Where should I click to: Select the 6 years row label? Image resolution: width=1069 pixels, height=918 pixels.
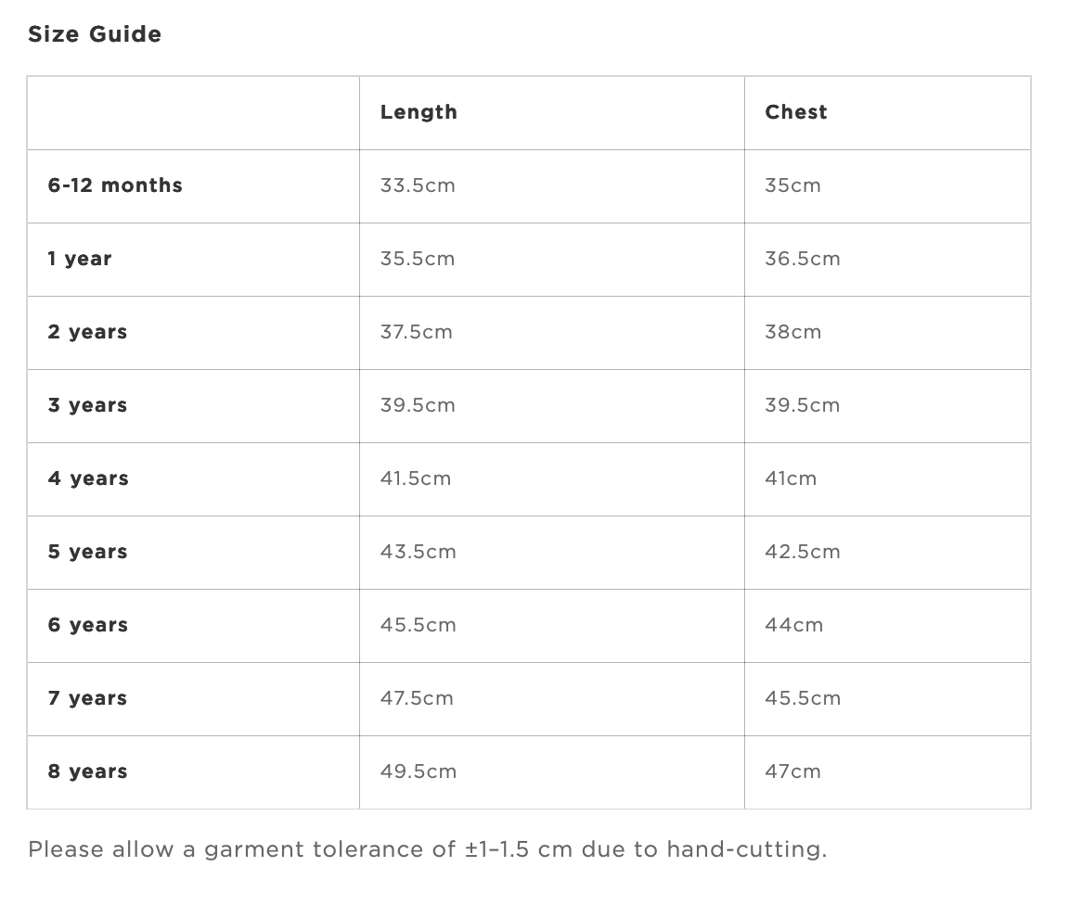[x=88, y=625]
